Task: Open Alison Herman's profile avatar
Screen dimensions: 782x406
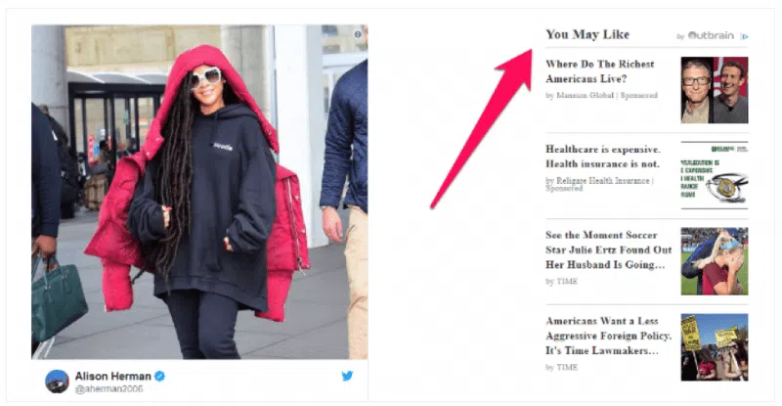Action: point(57,382)
